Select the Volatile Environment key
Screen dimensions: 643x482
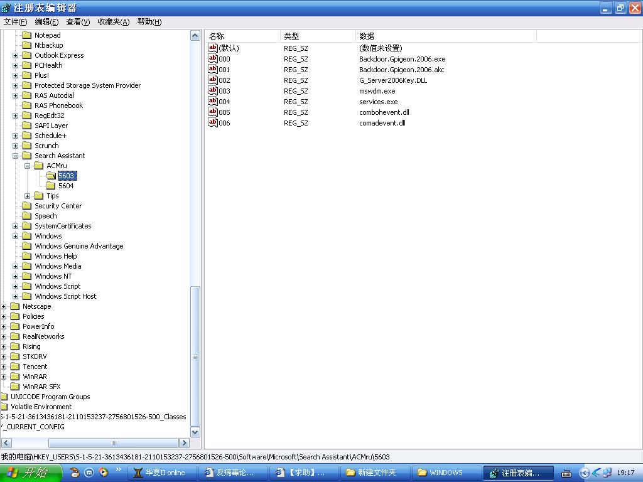coord(41,407)
